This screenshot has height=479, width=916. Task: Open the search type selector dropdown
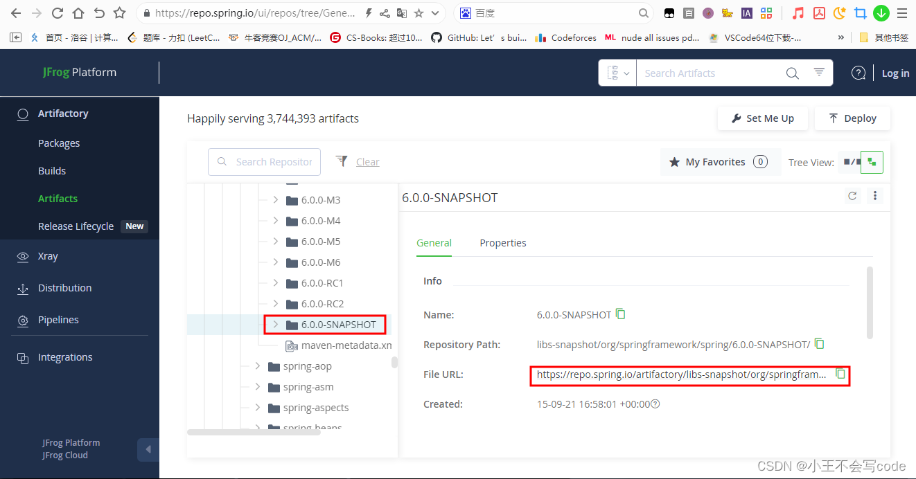618,73
